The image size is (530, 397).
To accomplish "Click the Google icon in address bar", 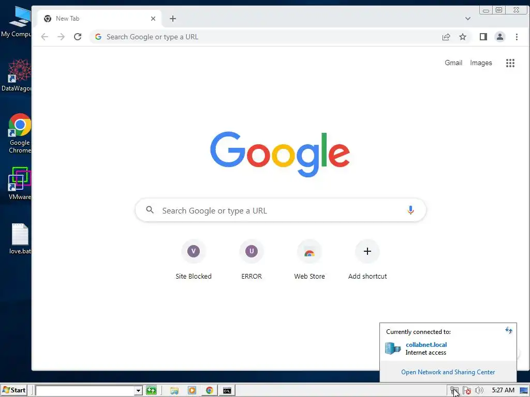I will tap(98, 37).
